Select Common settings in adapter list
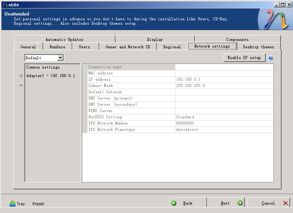This screenshot has width=293, height=213. 43,67
